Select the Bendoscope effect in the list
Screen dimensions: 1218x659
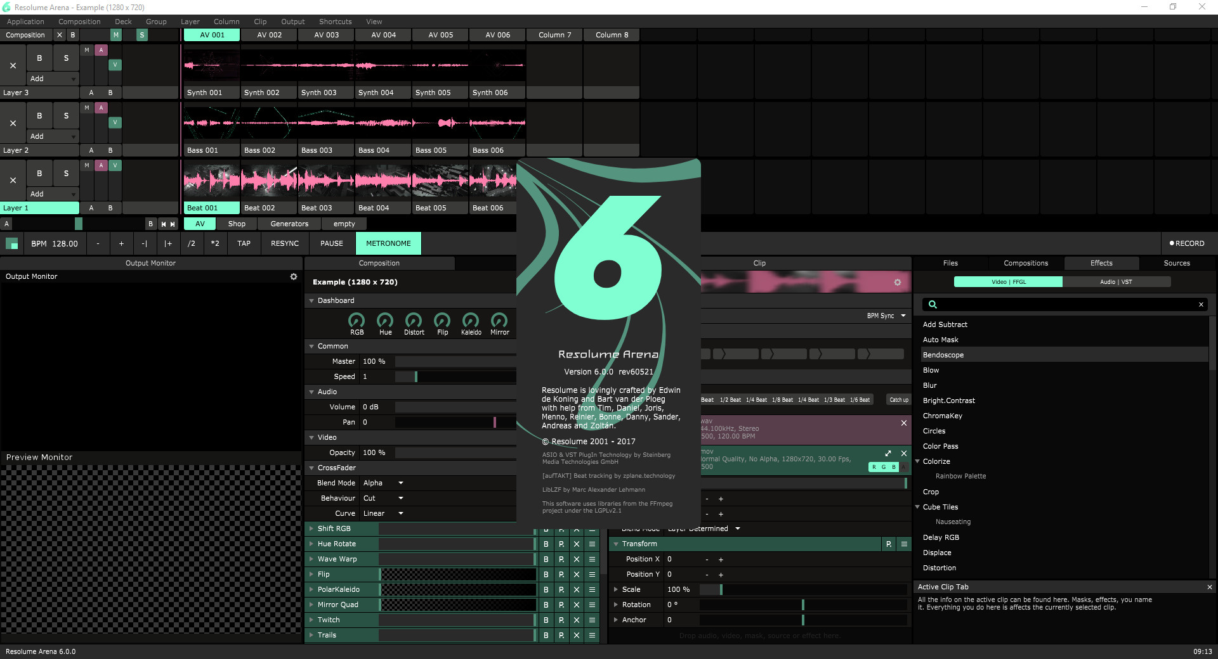pos(1064,355)
